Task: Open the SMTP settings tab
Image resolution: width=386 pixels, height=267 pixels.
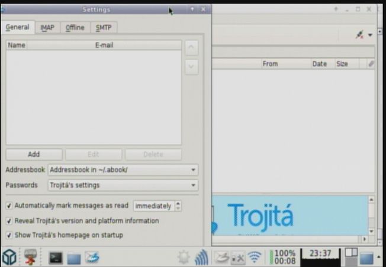Action: (x=104, y=28)
